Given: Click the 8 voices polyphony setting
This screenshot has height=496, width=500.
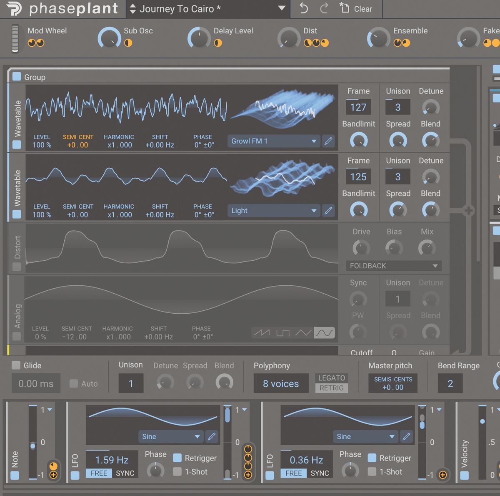Looking at the screenshot, I should (280, 383).
